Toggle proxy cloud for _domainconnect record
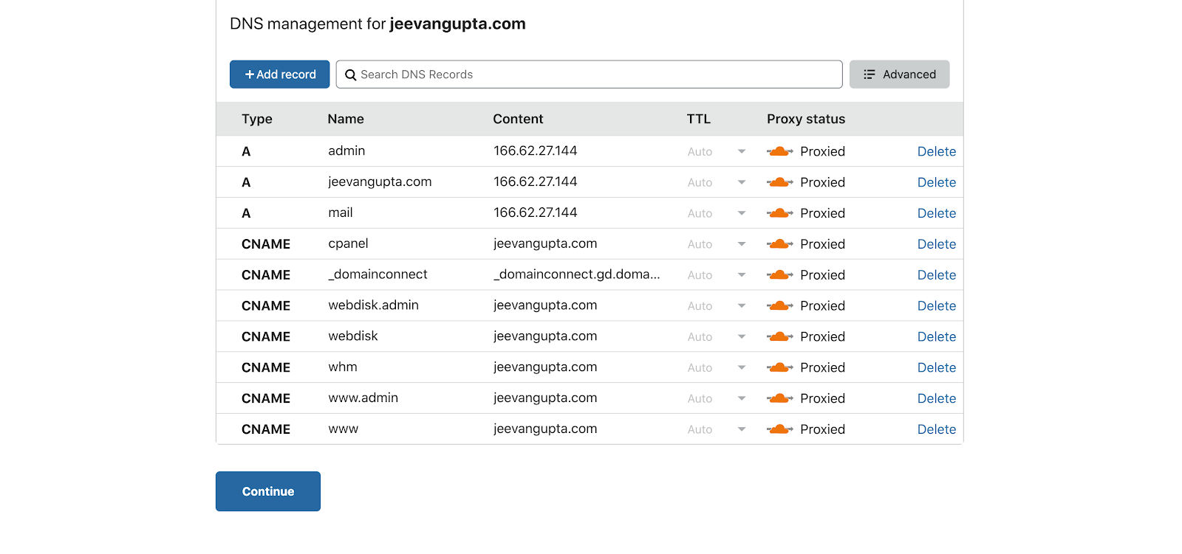Viewport: 1182px width, 554px height. click(x=780, y=275)
